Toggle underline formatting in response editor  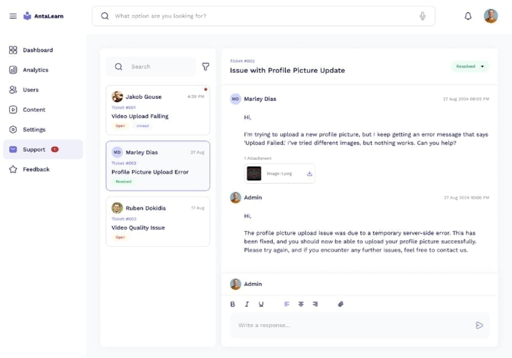(x=261, y=304)
